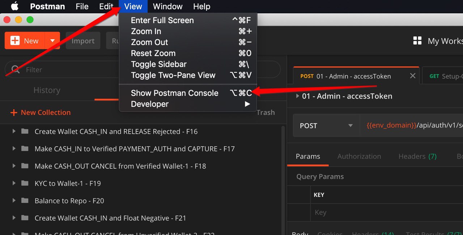Click into the Filter search field
This screenshot has height=235, width=463.
click(x=143, y=70)
